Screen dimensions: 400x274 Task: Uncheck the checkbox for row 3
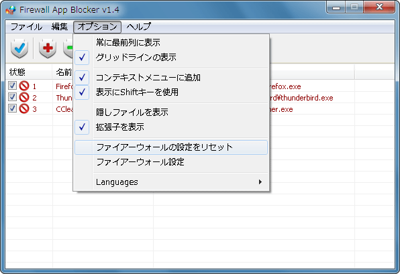(12, 109)
